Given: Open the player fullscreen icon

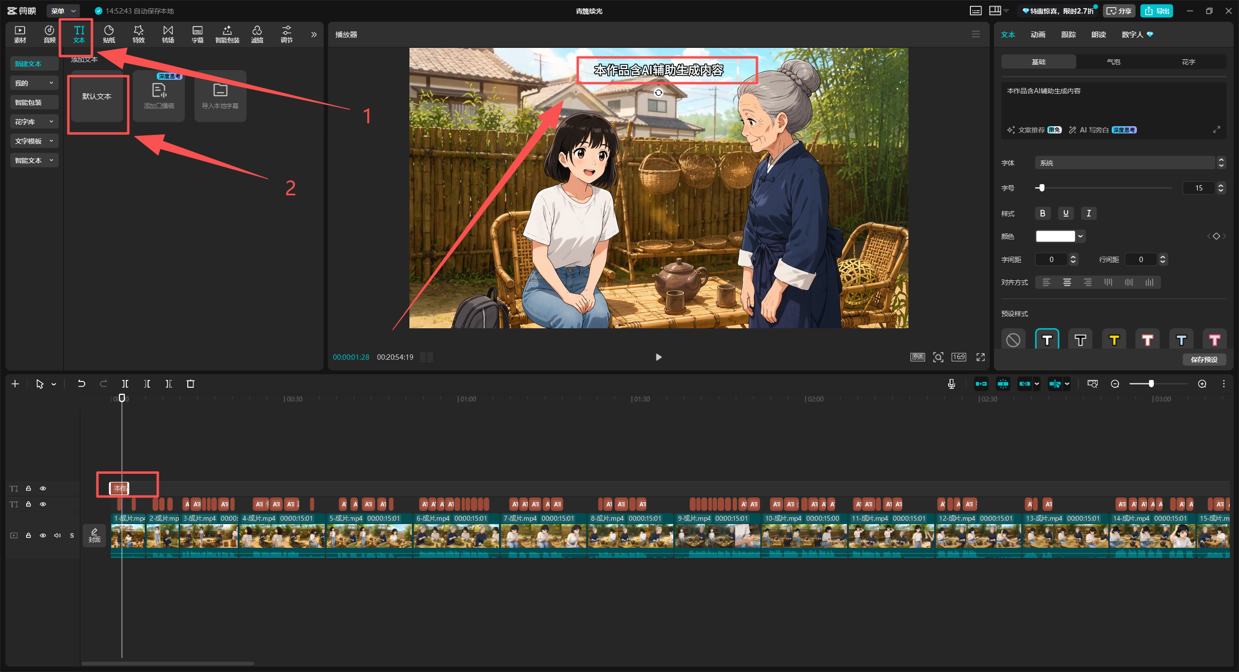Looking at the screenshot, I should pyautogui.click(x=981, y=357).
